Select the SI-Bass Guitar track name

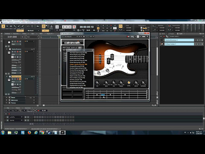coord(16,77)
